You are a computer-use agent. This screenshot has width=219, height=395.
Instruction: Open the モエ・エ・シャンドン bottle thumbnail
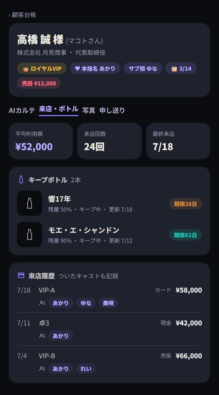(30, 234)
